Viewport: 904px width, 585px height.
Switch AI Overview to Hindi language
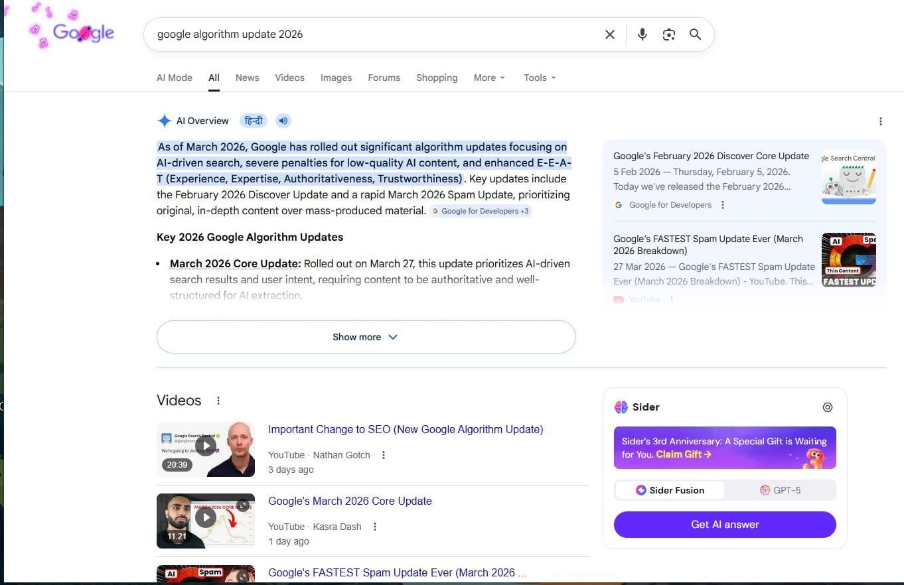click(254, 121)
